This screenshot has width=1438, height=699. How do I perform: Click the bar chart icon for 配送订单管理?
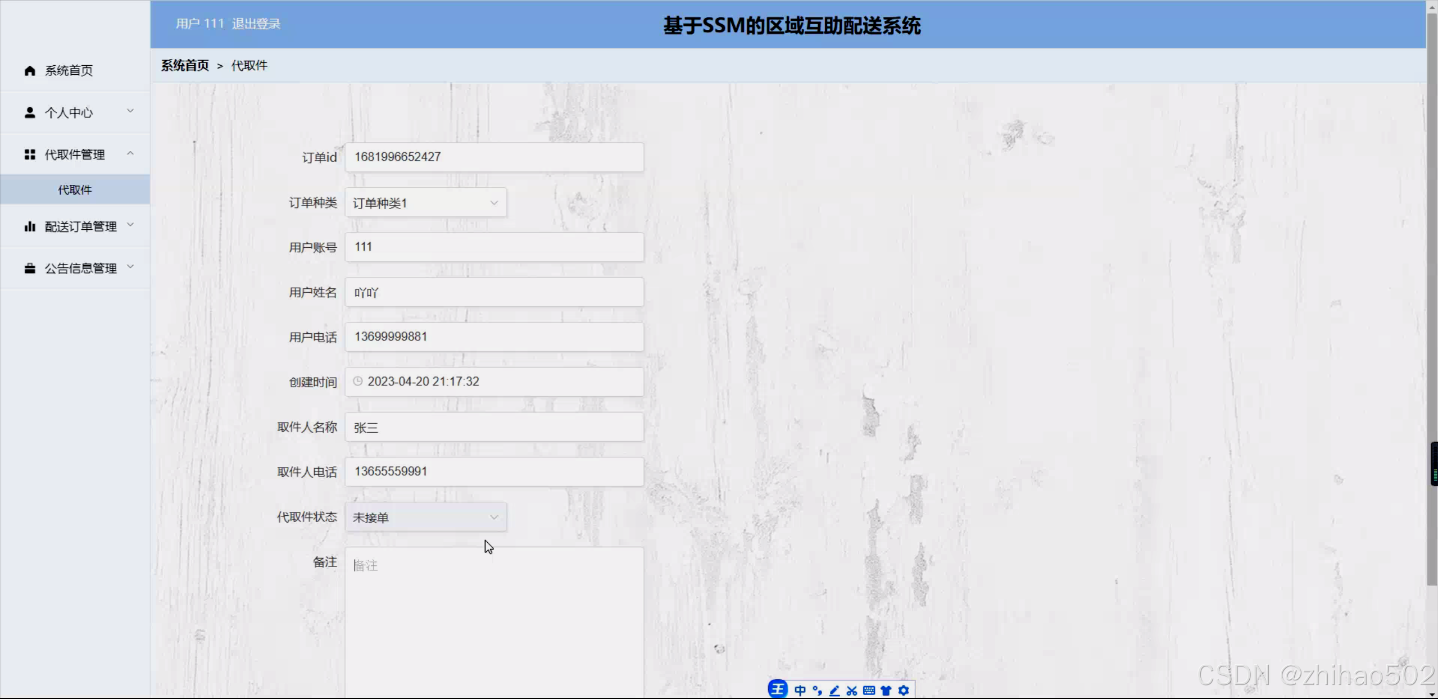[x=30, y=226]
